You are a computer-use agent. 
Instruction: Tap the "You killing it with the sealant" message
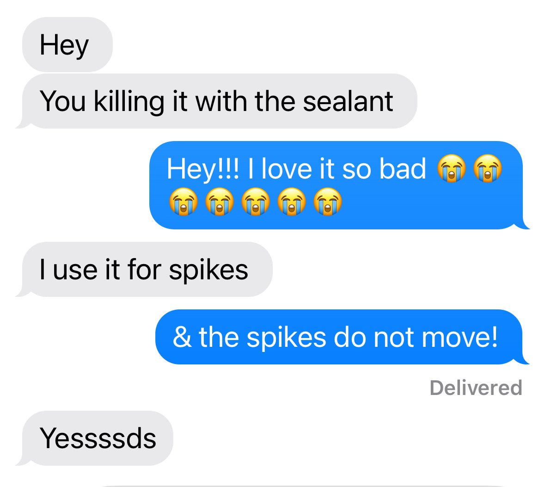(x=216, y=101)
